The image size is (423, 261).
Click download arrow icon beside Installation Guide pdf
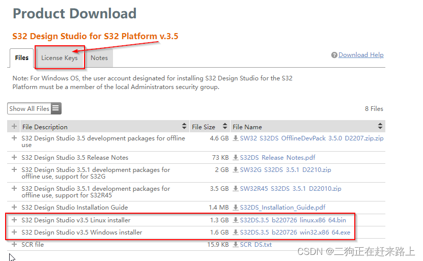point(236,208)
